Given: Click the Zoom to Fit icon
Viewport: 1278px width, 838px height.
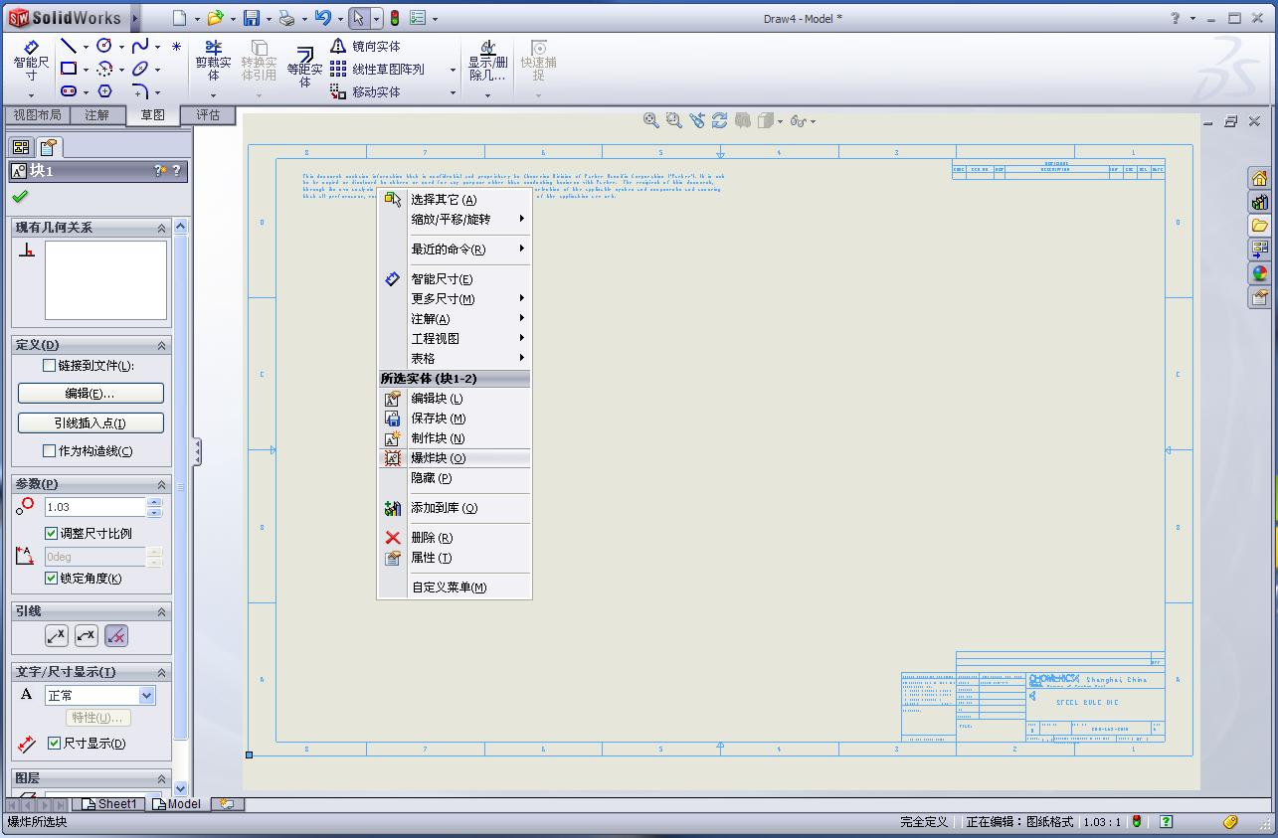Looking at the screenshot, I should [x=650, y=120].
